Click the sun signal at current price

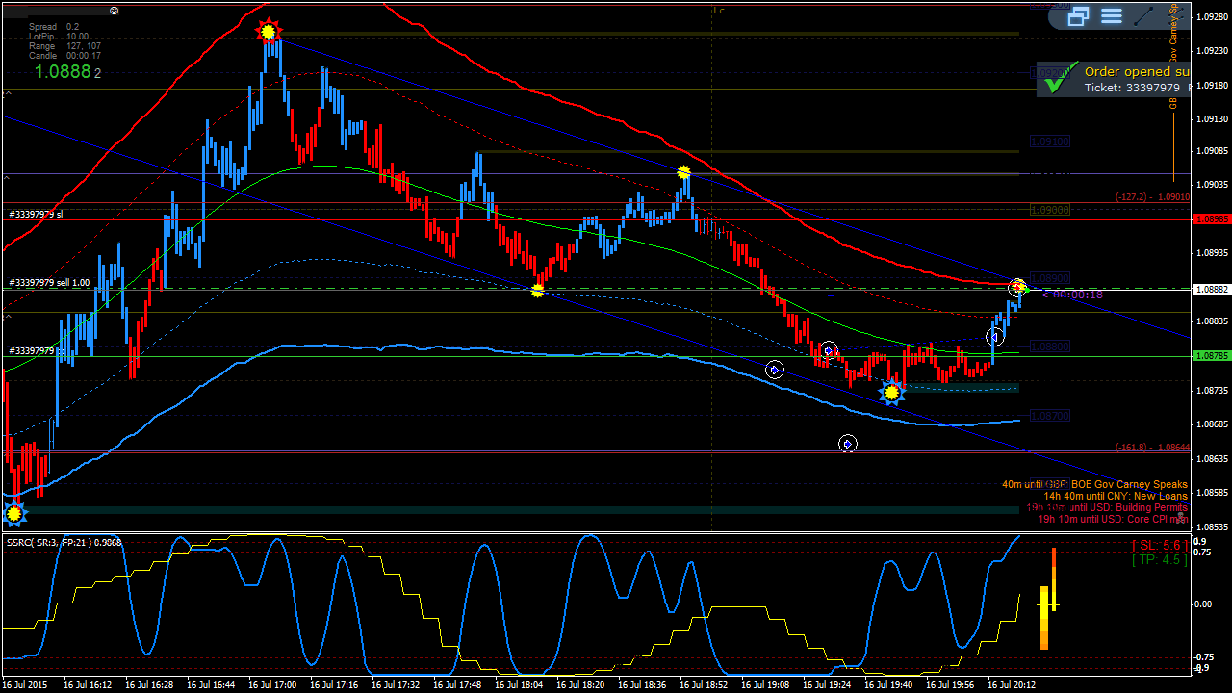click(x=1018, y=287)
